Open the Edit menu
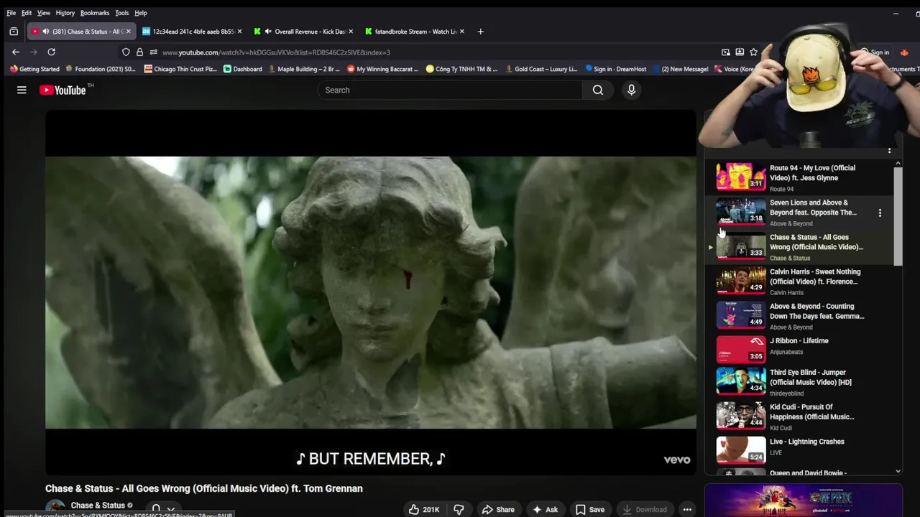This screenshot has width=920, height=517. [27, 13]
